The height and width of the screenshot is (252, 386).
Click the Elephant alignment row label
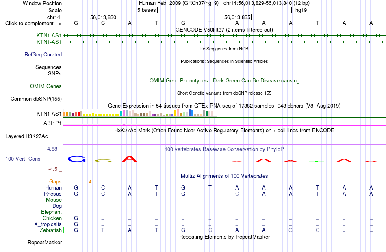pos(52,212)
